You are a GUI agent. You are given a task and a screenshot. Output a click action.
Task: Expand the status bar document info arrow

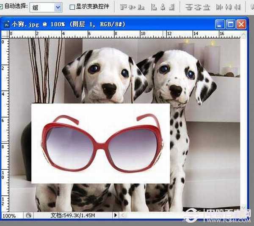click(x=116, y=215)
